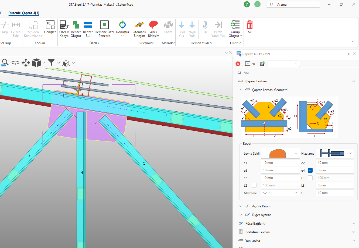359x248 pixels.
Task: Click the orbit rotate view icon
Action: tap(15, 63)
